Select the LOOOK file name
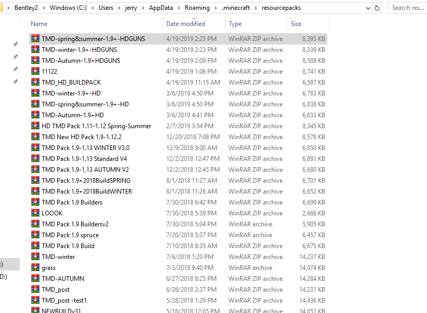Screen dimensions: 427x313 coord(52,213)
